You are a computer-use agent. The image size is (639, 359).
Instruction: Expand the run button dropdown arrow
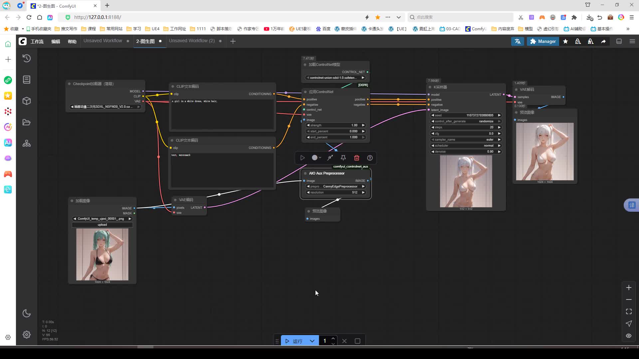pyautogui.click(x=312, y=341)
